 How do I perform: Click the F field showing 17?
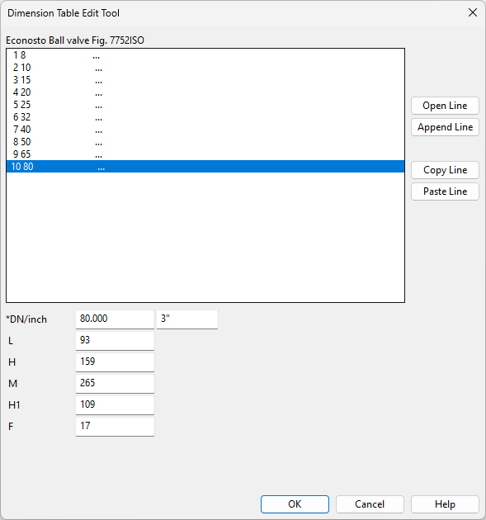tap(115, 426)
